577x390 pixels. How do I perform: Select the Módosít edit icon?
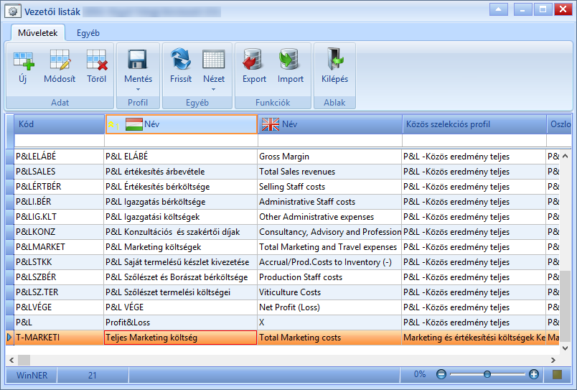click(60, 60)
